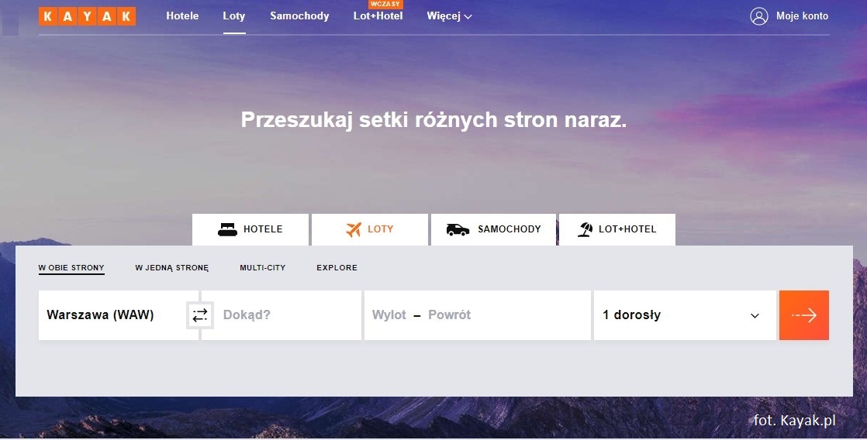Click the airplane icon in LOTY tab
The height and width of the screenshot is (440, 867).
(x=354, y=229)
